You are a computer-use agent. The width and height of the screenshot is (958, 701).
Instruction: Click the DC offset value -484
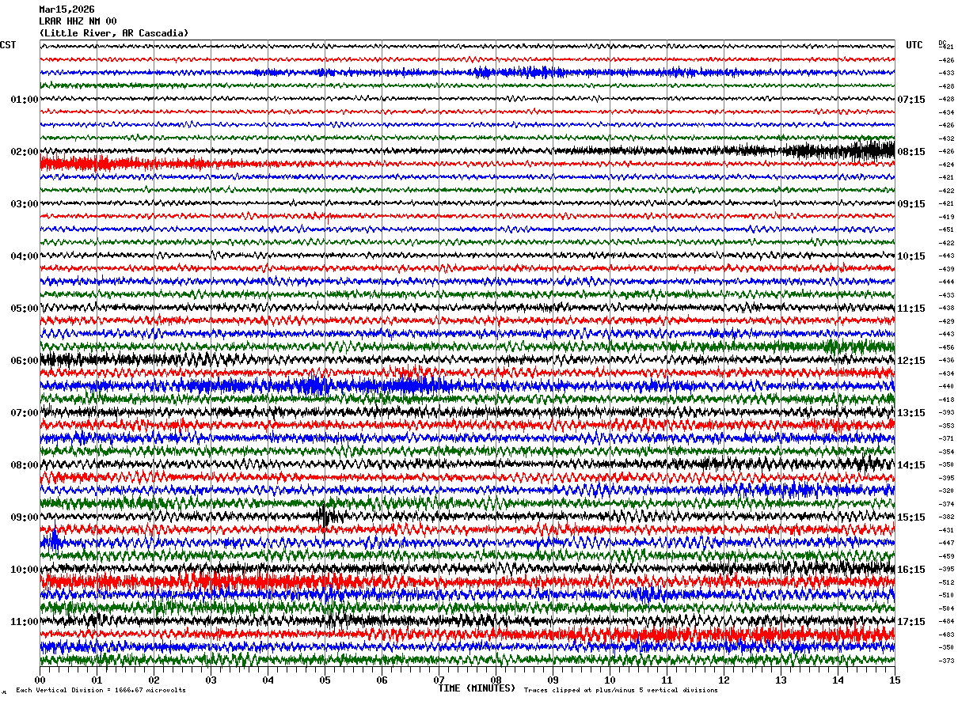pyautogui.click(x=947, y=621)
